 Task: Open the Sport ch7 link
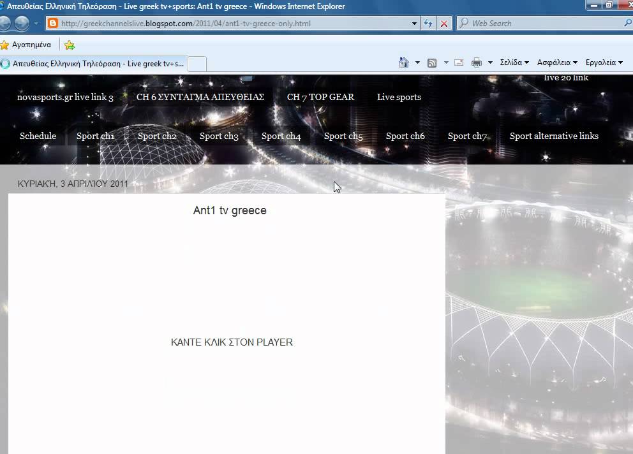tap(467, 136)
